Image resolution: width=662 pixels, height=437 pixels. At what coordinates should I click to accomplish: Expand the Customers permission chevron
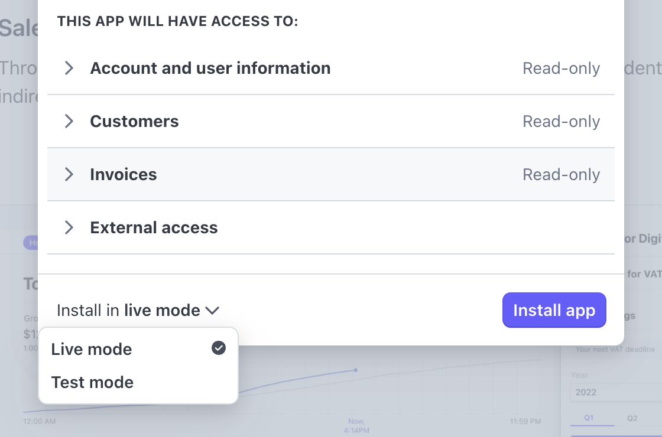(69, 121)
